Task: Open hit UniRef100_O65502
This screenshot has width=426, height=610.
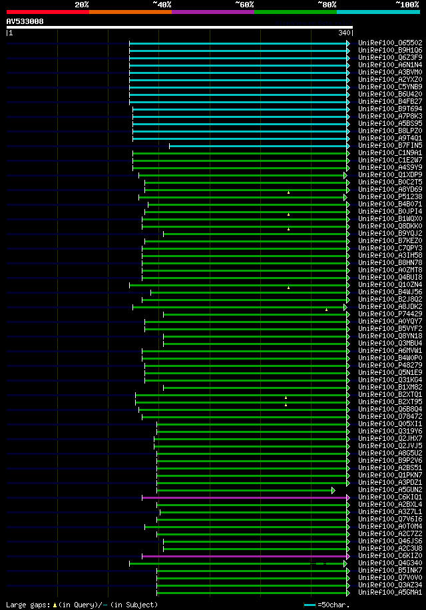Action: point(390,43)
